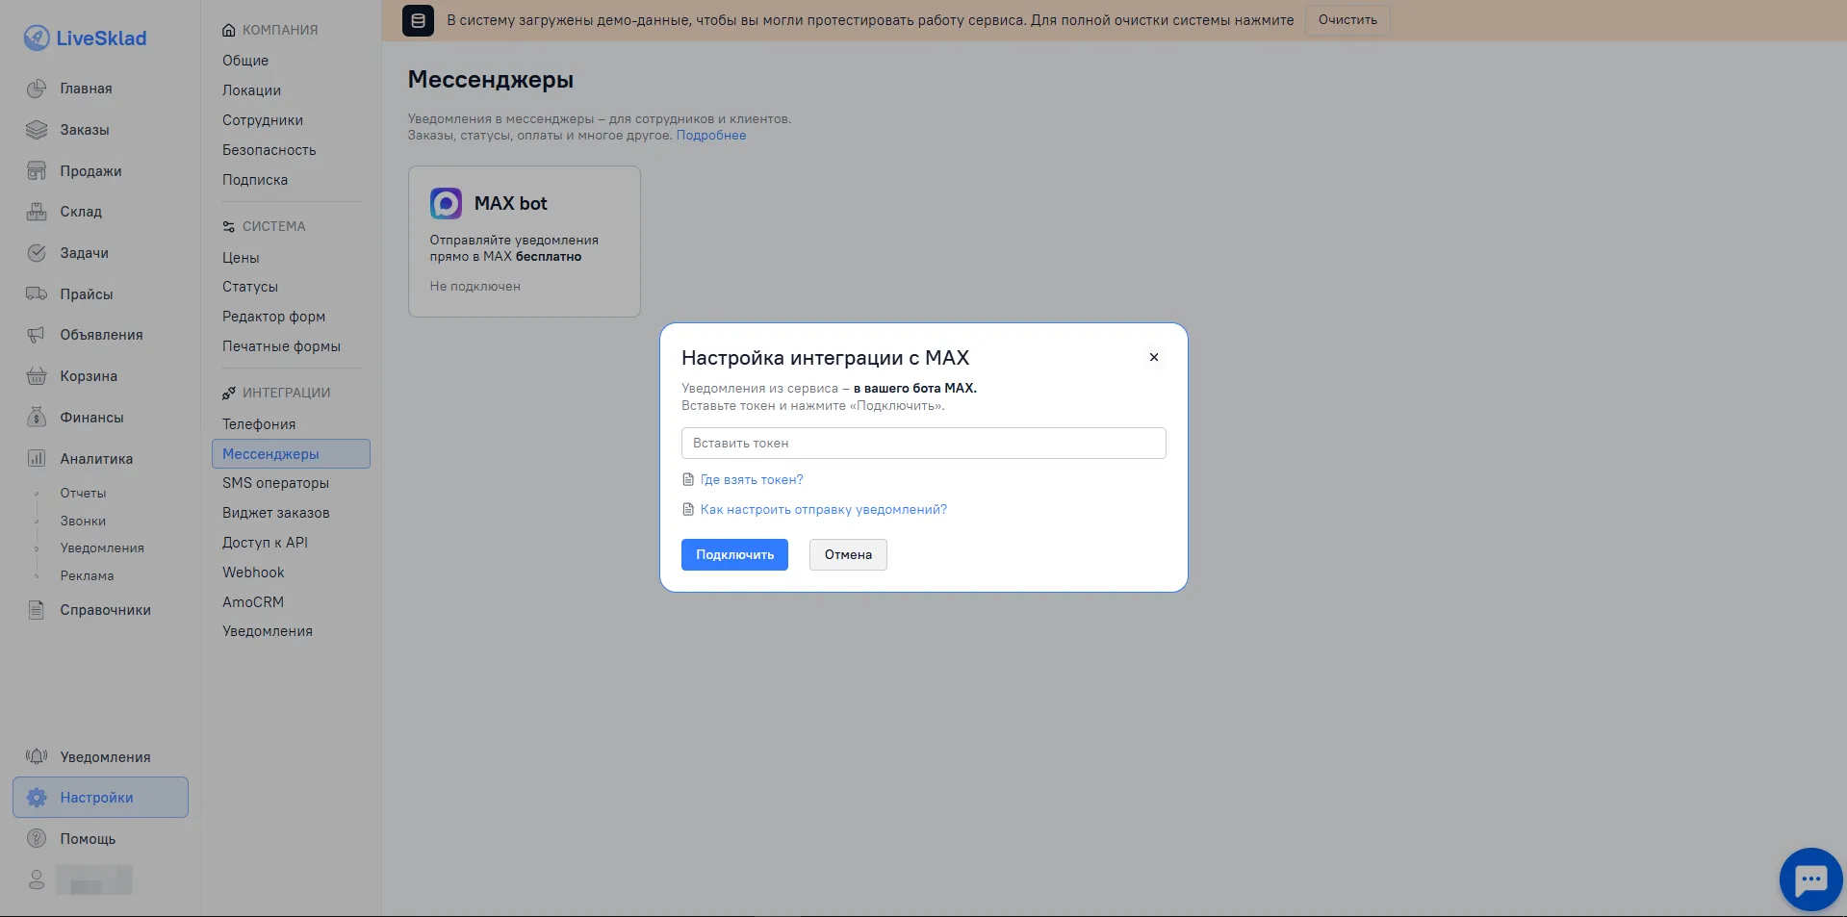
Task: Click the MAX bot card title
Action: click(511, 204)
